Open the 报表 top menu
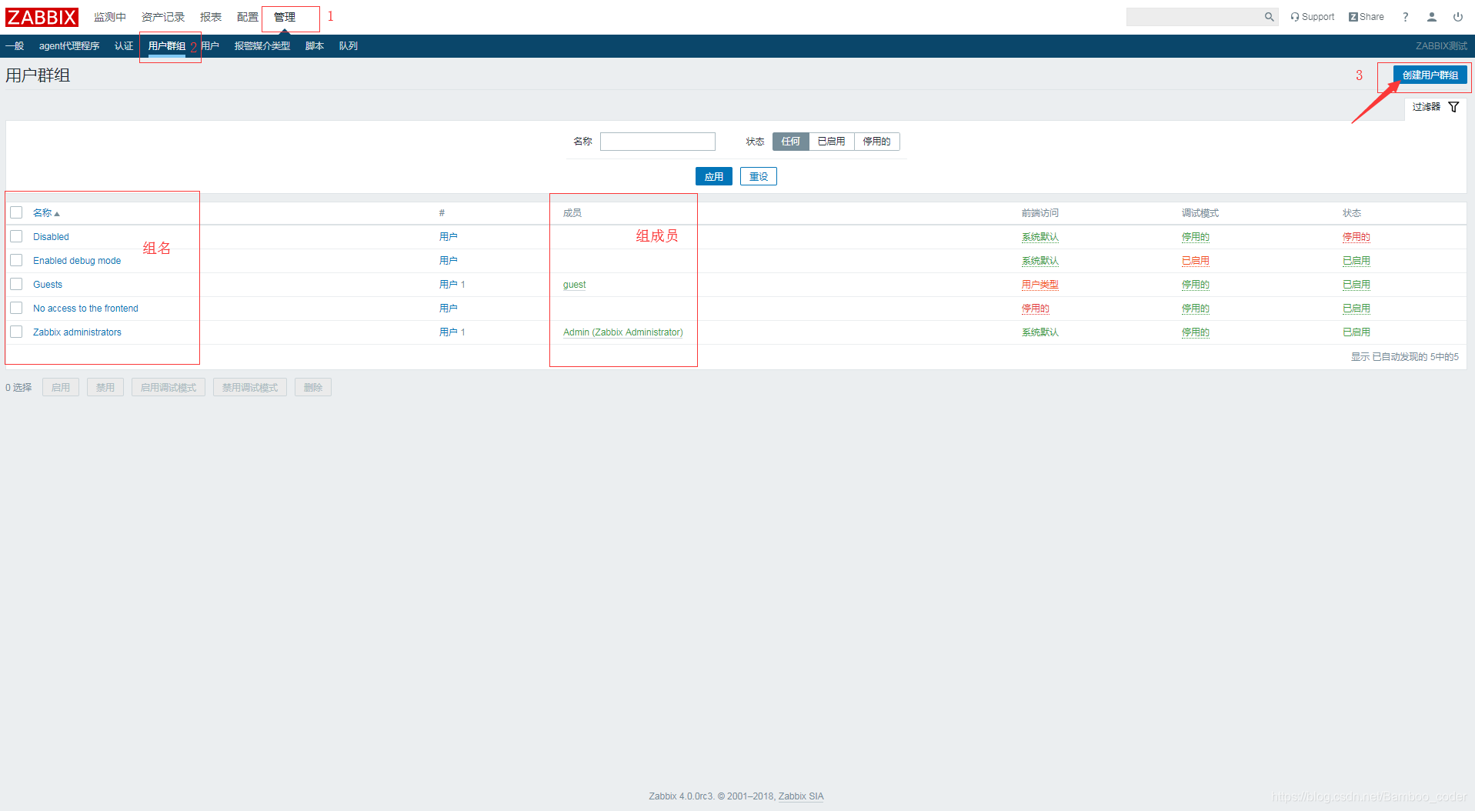The height and width of the screenshot is (811, 1475). [211, 17]
